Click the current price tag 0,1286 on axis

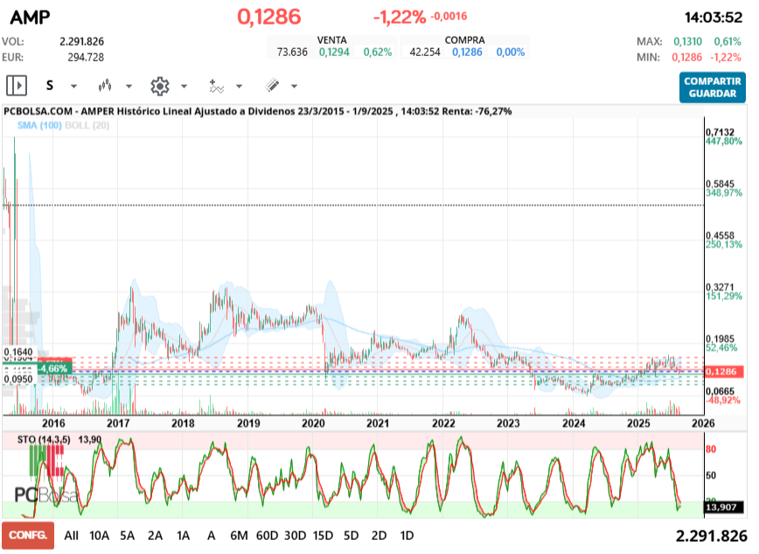click(724, 372)
